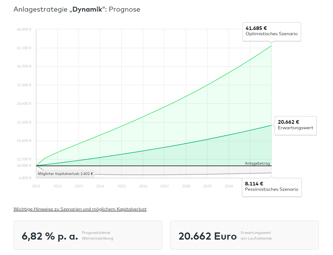Click the Erwartungswert am Laufzeitende caption
The height and width of the screenshot is (255, 333).
pos(256,235)
